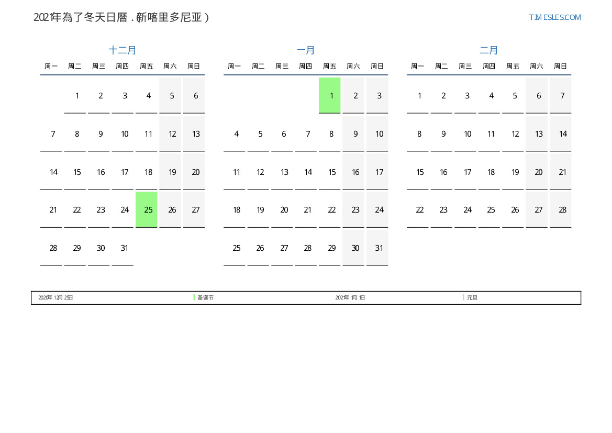Click the green marker beside 圣诞节
The image size is (612, 433).
tap(194, 297)
